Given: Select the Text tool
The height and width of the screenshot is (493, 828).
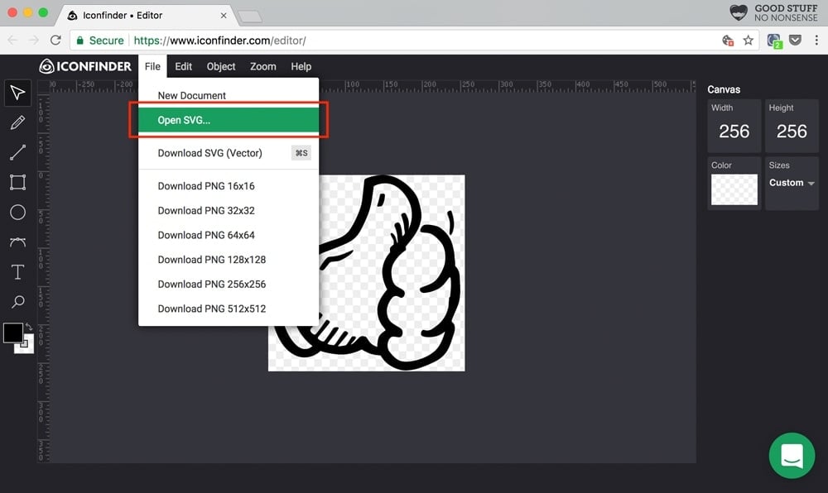Looking at the screenshot, I should click(x=17, y=271).
